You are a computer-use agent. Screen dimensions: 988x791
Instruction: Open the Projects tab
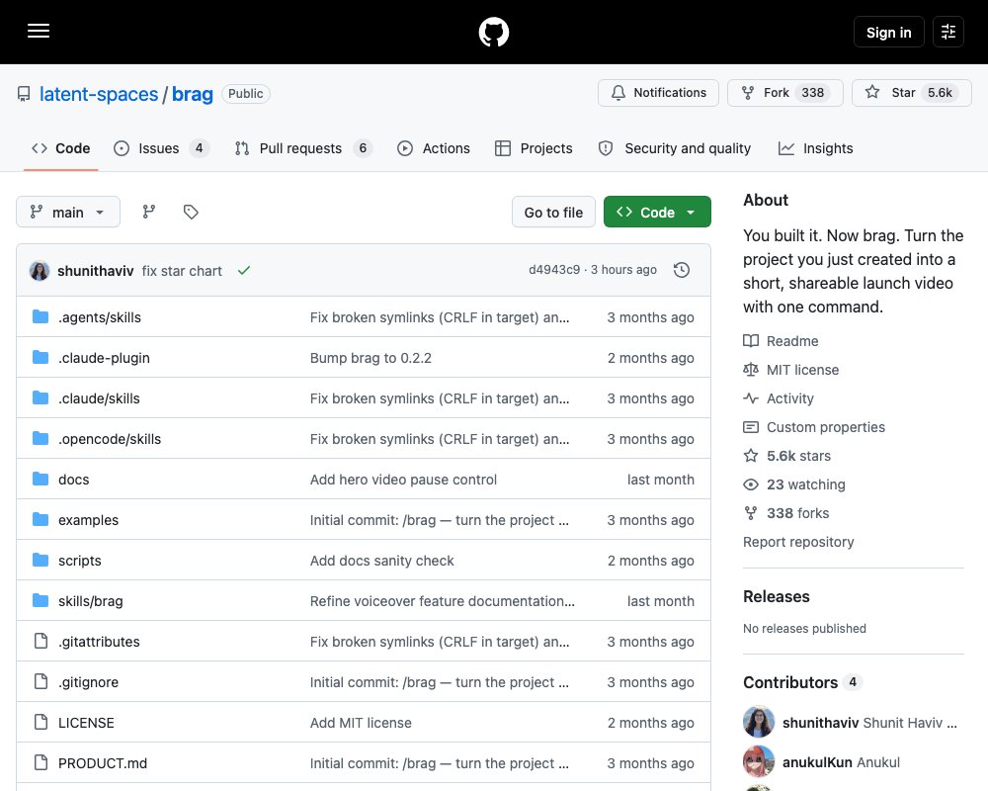pyautogui.click(x=534, y=148)
